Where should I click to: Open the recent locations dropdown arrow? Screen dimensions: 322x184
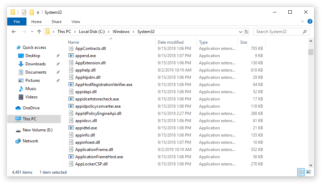(32, 32)
